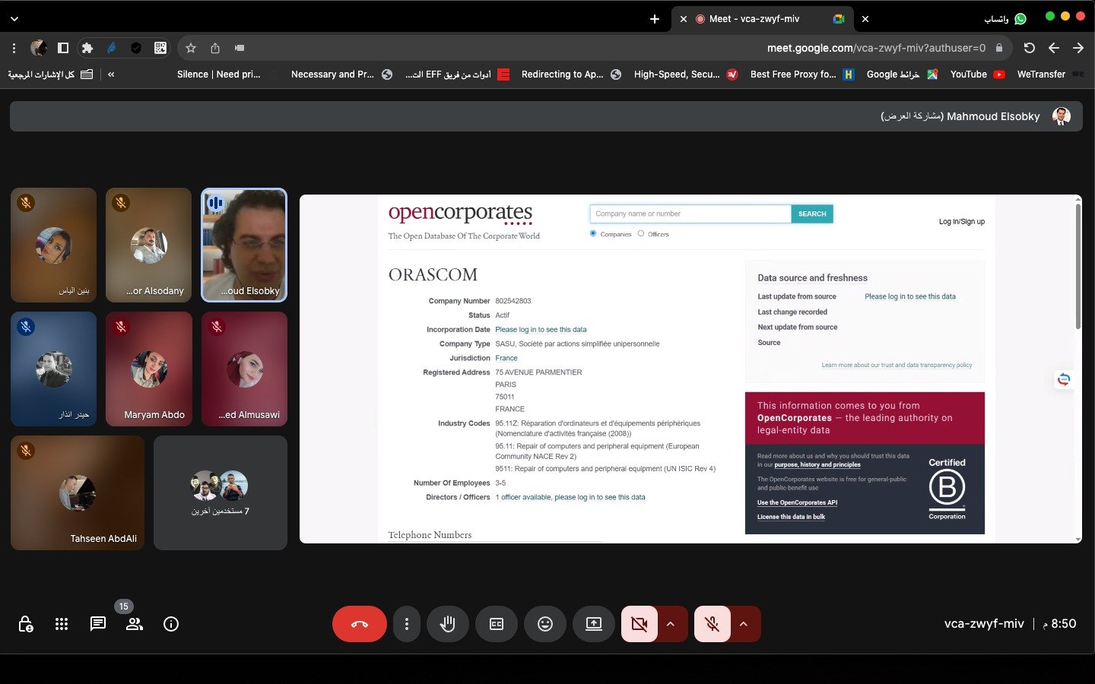Open Google Maps bookmark

(x=902, y=74)
